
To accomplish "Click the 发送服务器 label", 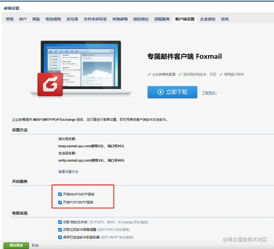I will click(67, 153).
